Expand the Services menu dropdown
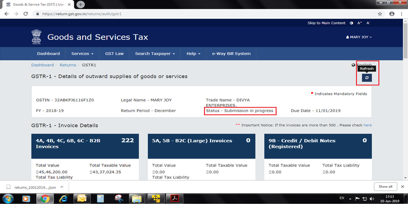 (x=82, y=54)
